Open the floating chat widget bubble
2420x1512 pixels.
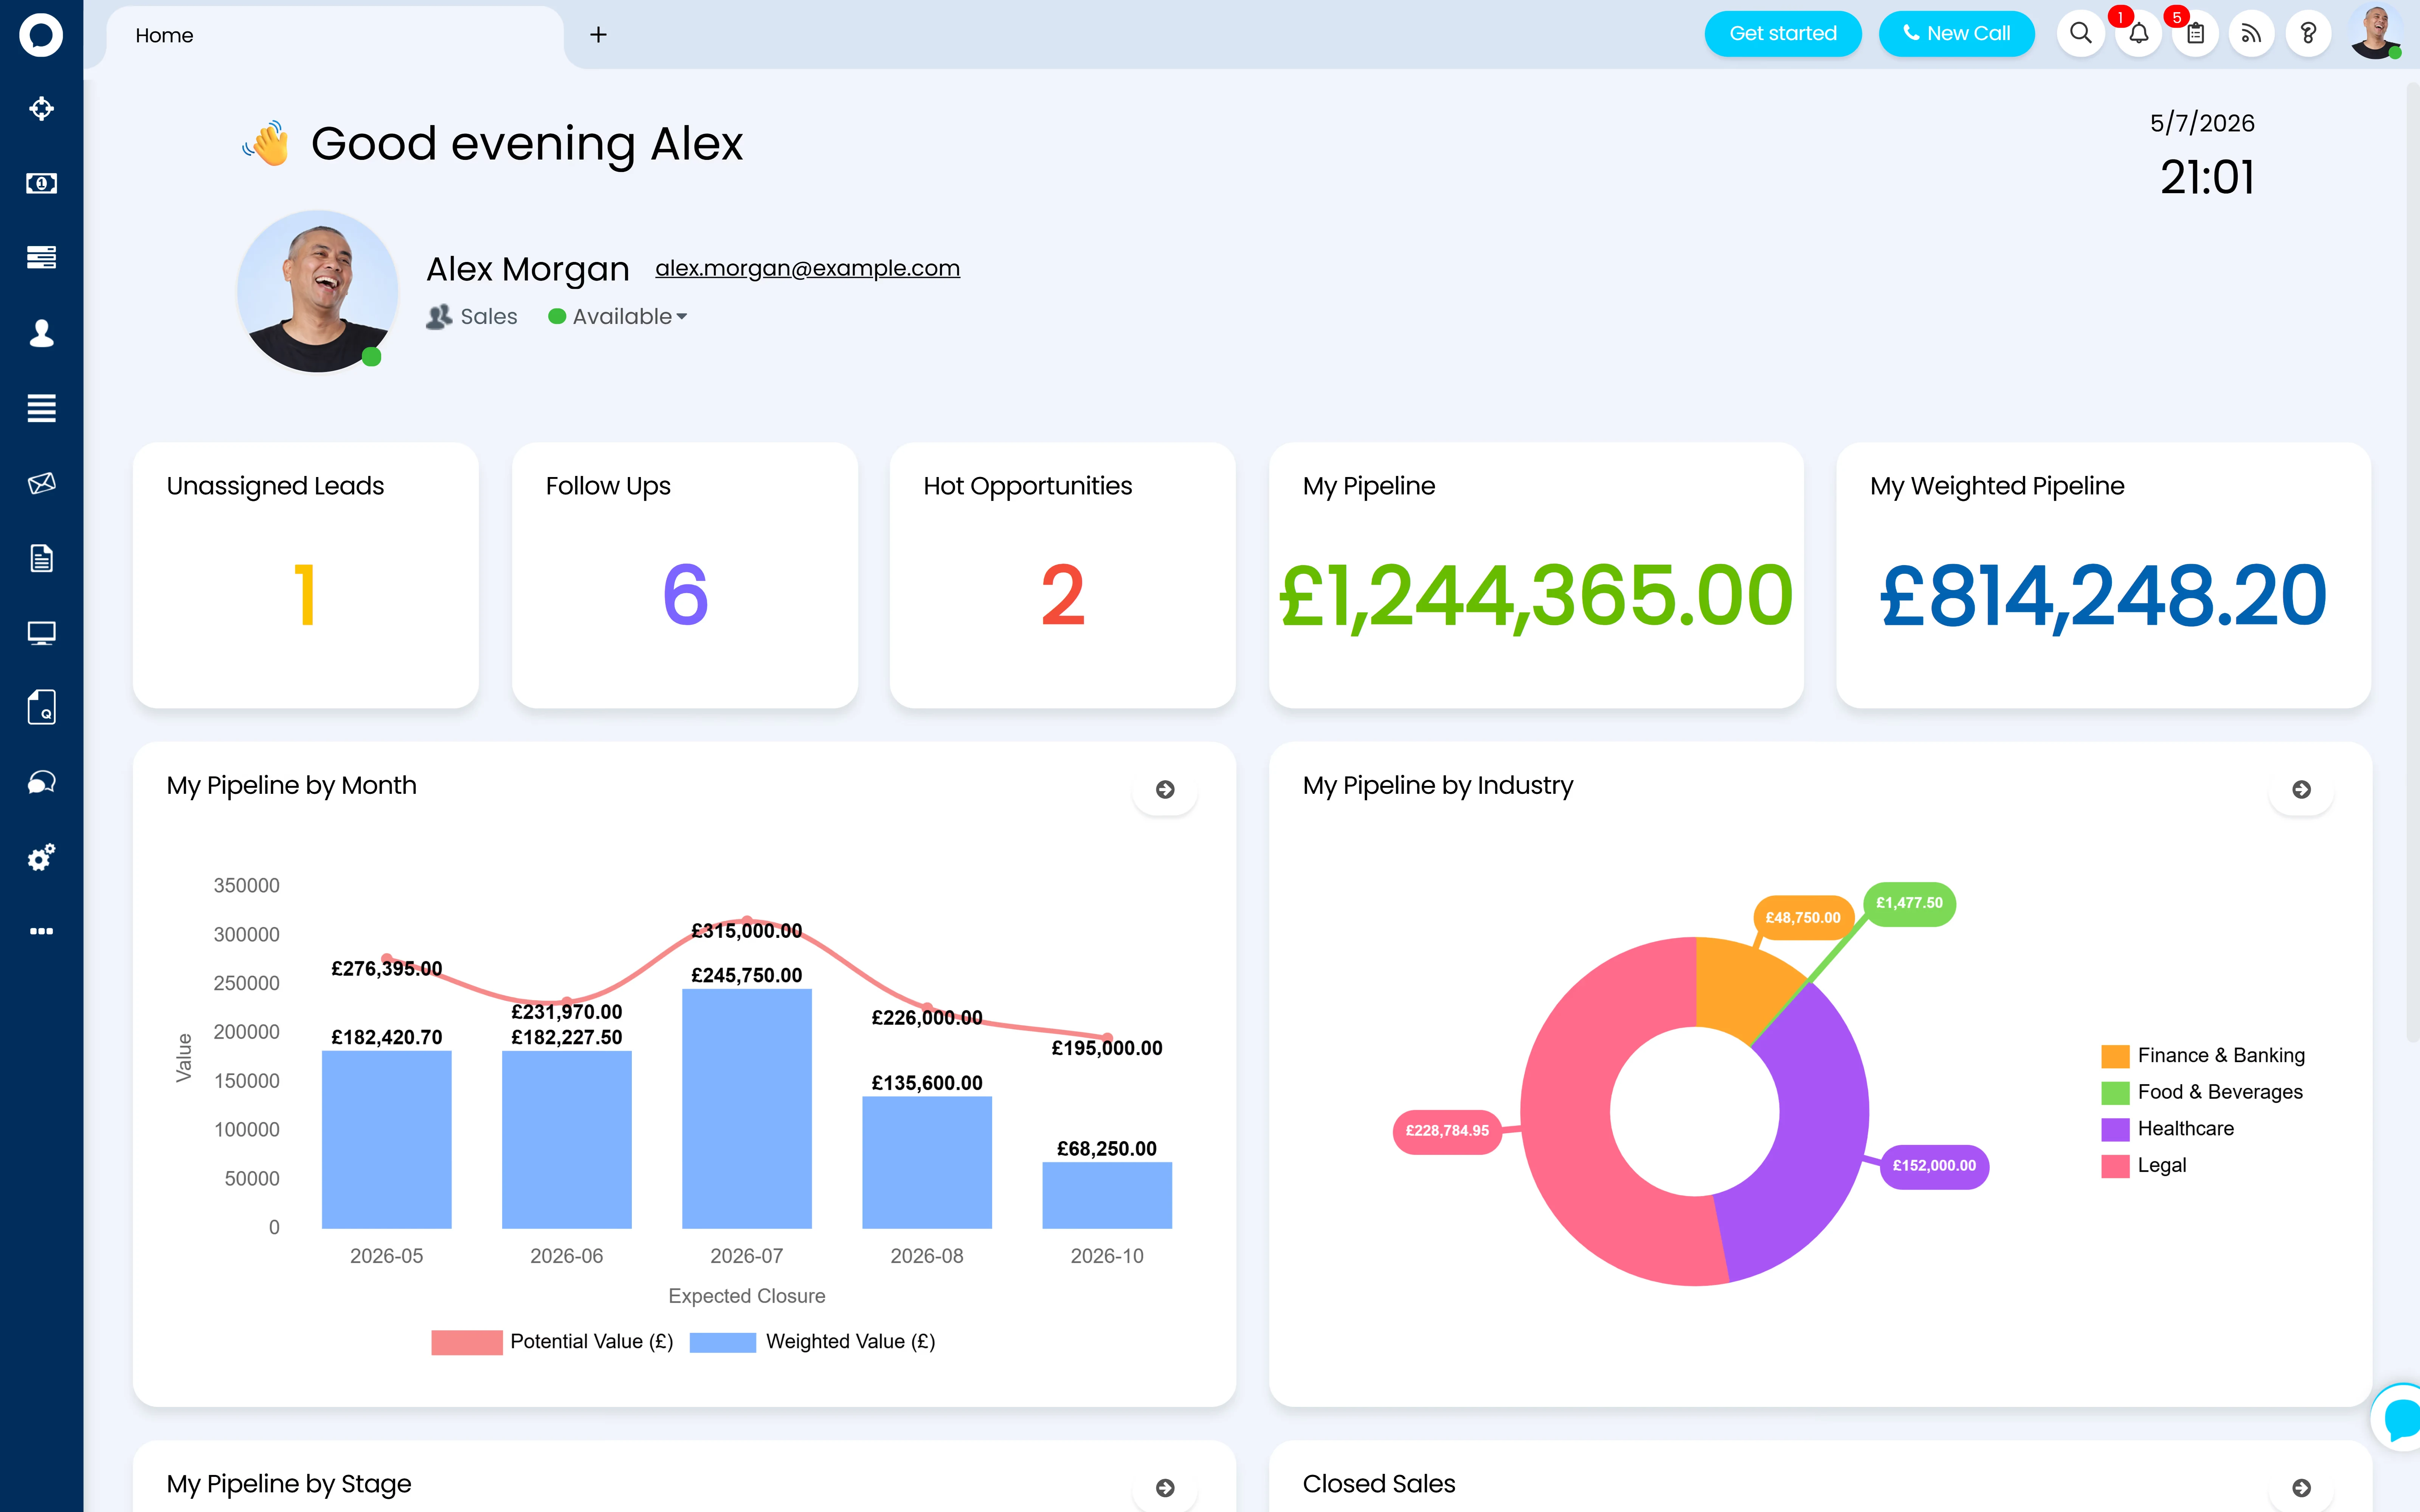click(x=2398, y=1417)
